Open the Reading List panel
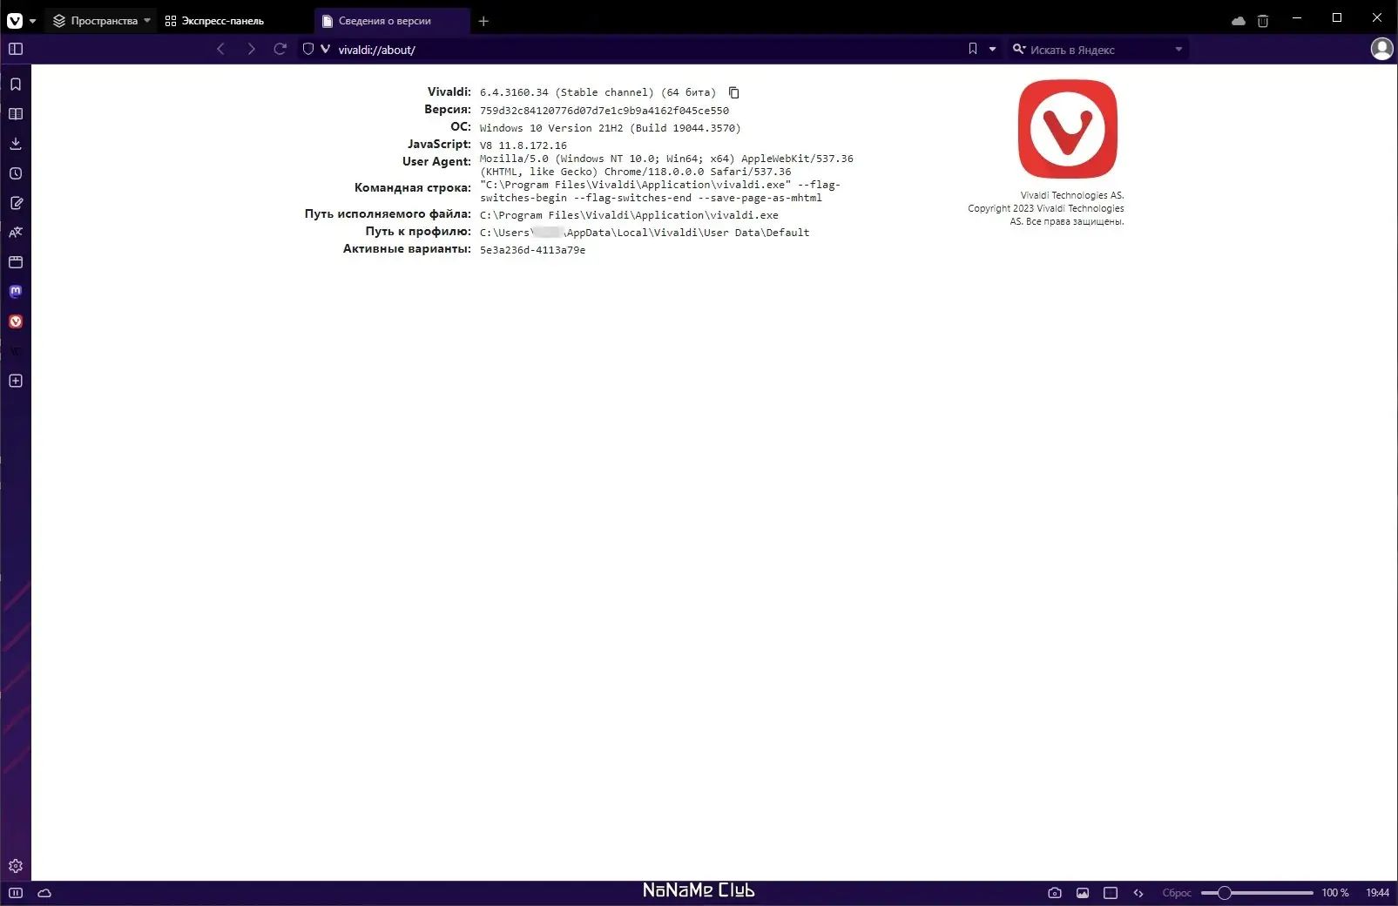 (16, 114)
